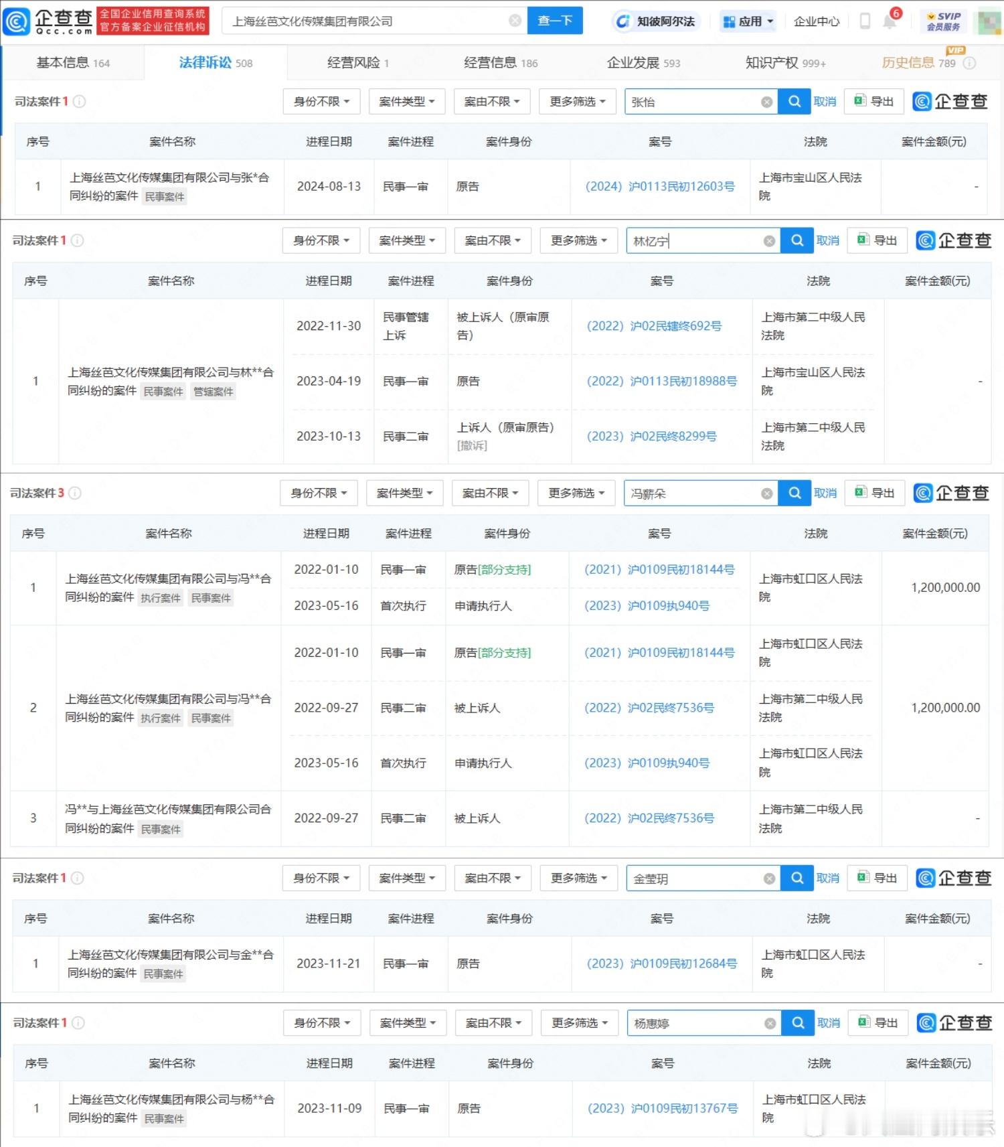
Task: Export the 金莹玥 case list
Action: [x=877, y=878]
